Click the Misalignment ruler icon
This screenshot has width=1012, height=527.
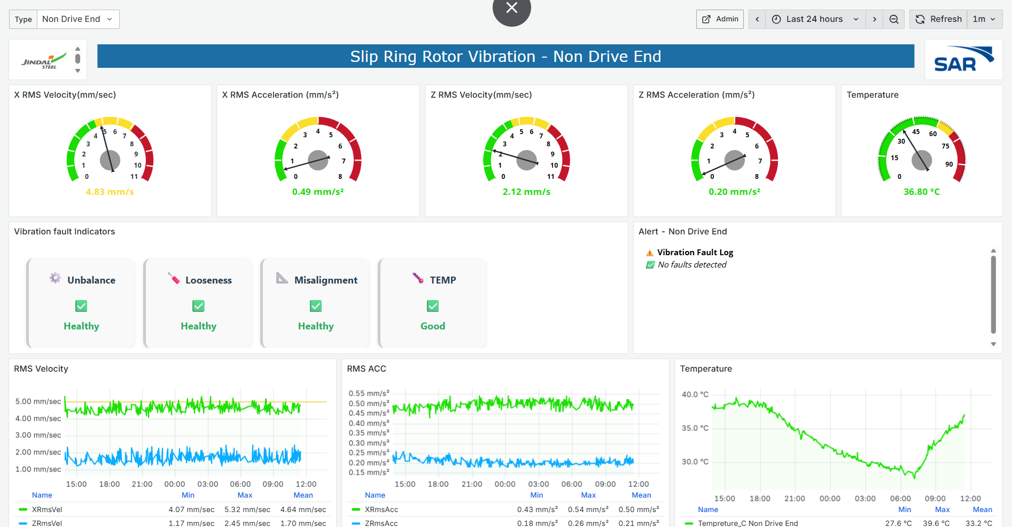[x=282, y=278]
